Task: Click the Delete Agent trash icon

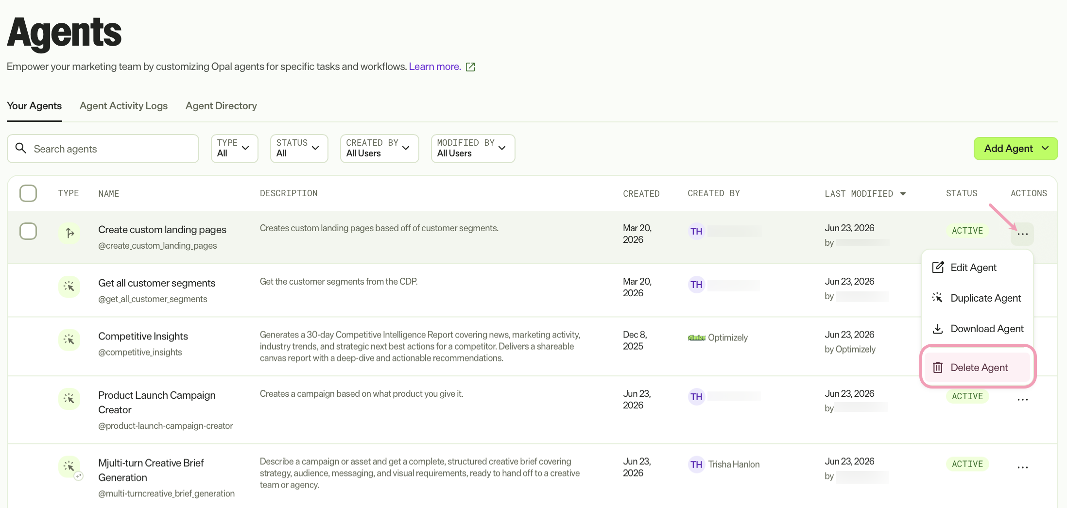Action: (x=938, y=368)
